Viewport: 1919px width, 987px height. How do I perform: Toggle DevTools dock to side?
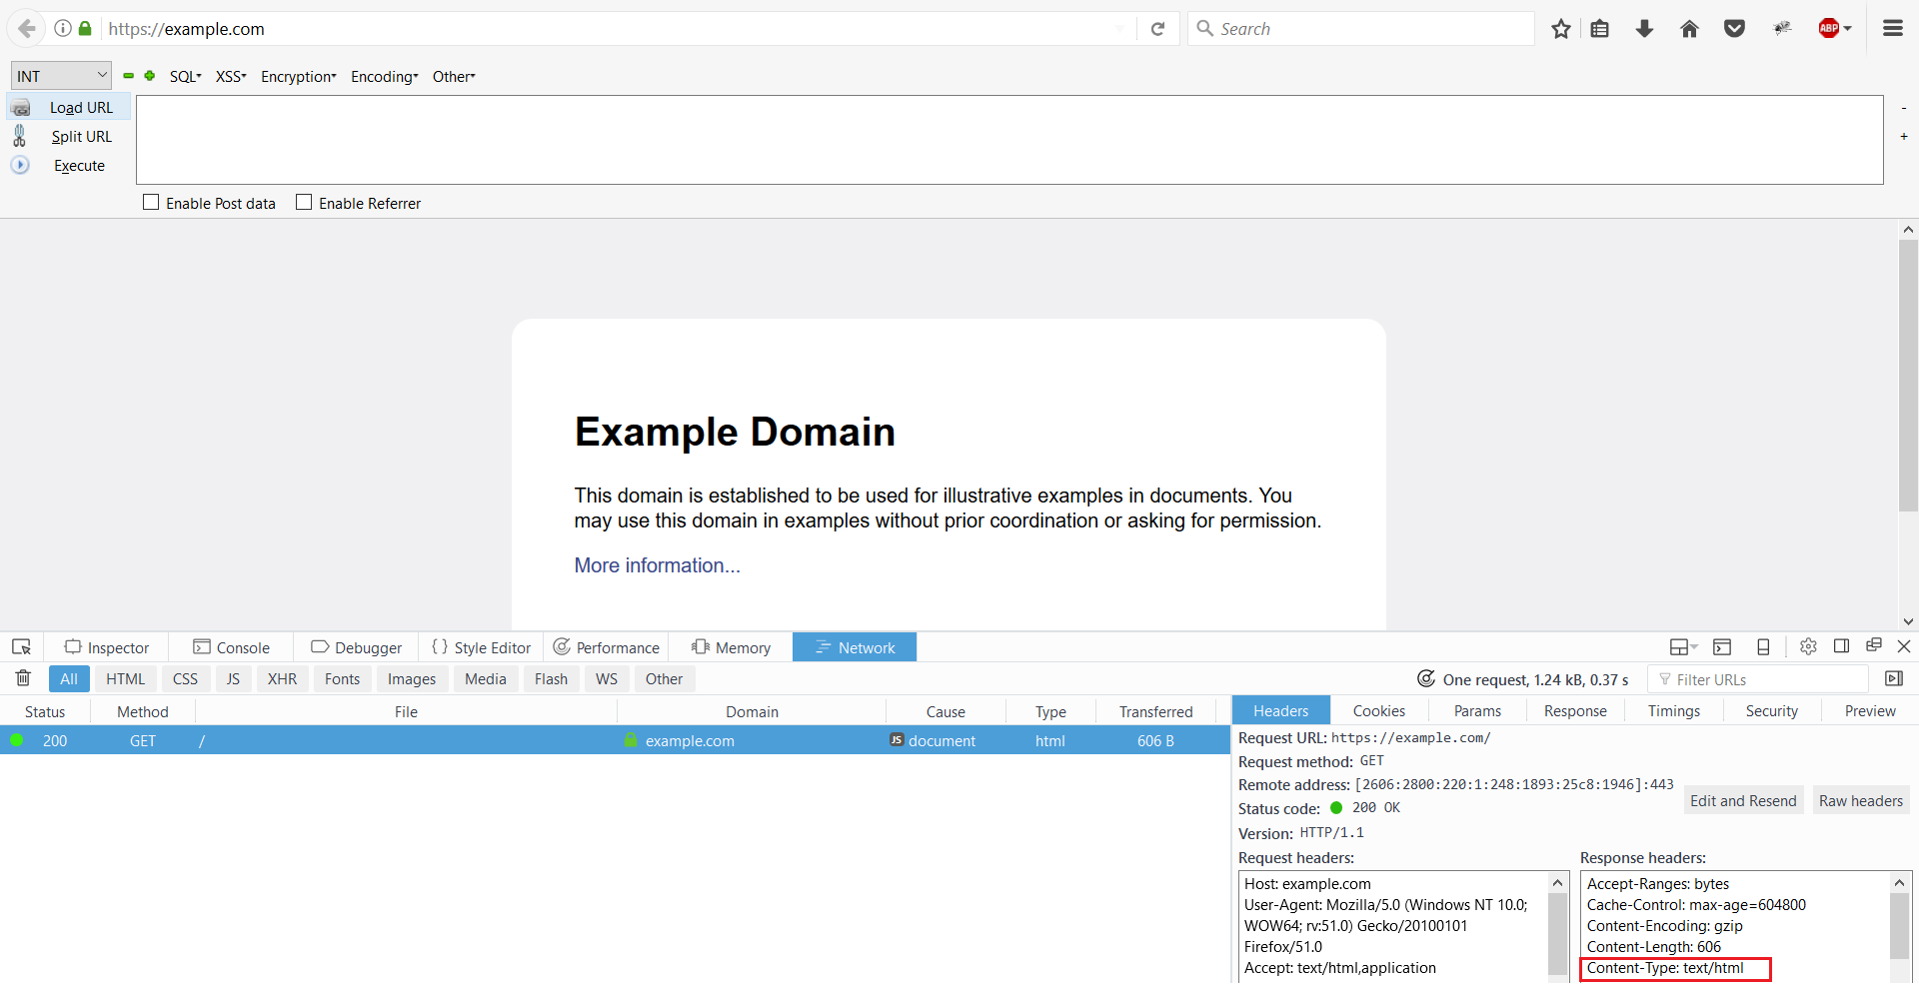click(1843, 646)
